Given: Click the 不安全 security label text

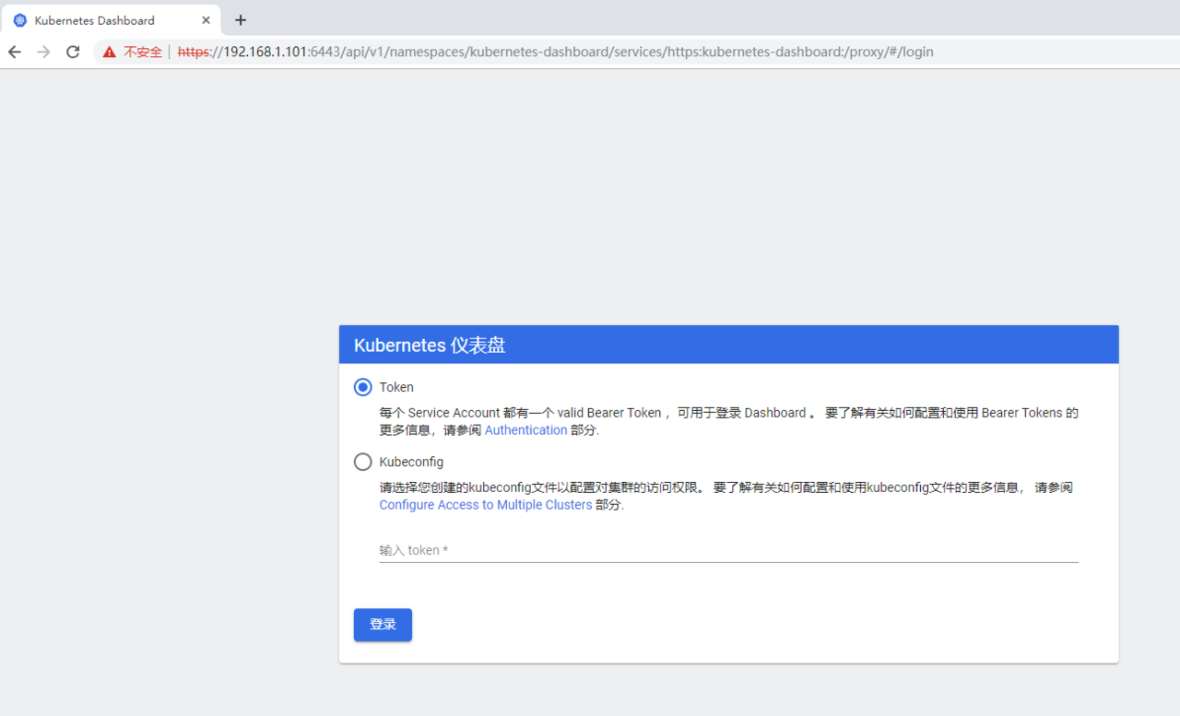Looking at the screenshot, I should [x=143, y=53].
